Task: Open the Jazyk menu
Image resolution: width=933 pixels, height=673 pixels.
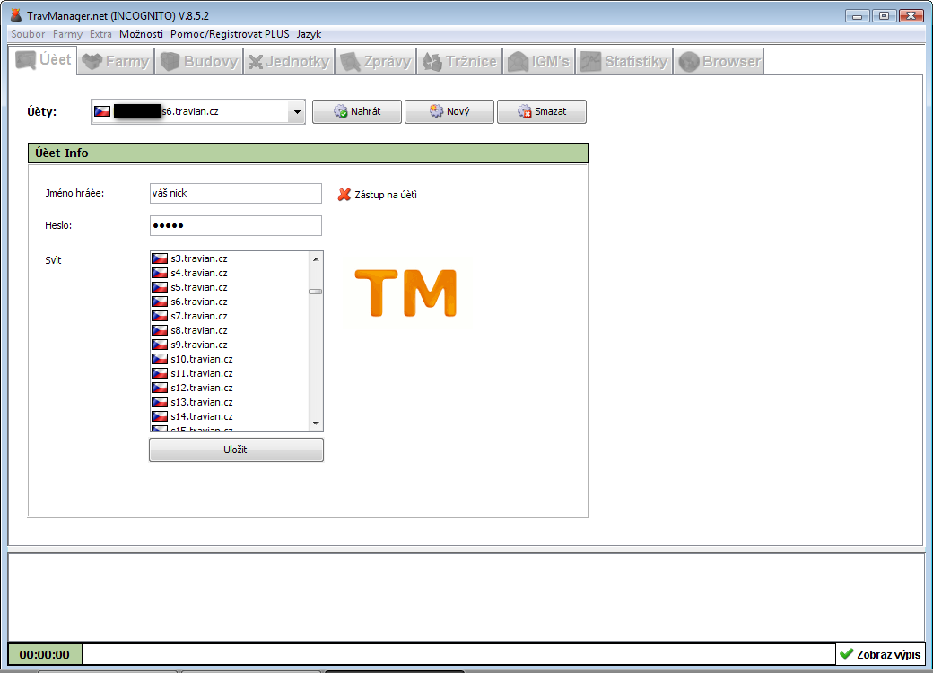Action: 309,34
